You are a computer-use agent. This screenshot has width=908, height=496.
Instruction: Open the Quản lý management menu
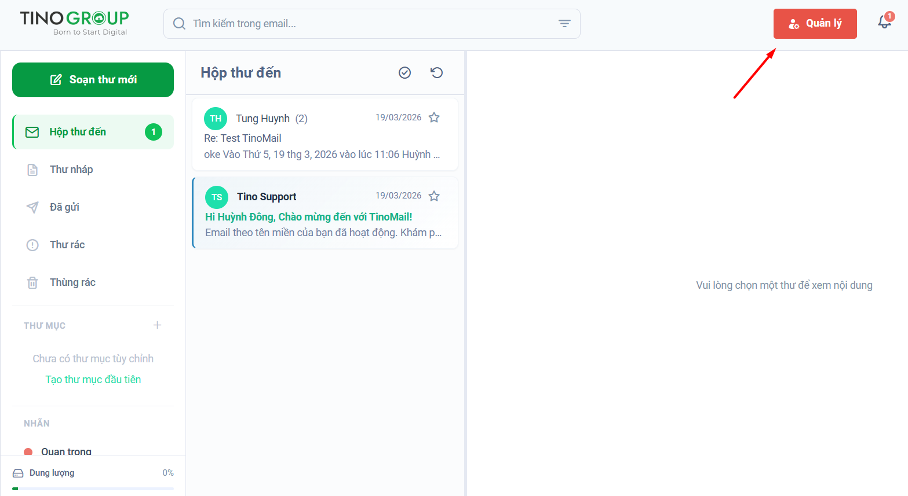click(815, 24)
